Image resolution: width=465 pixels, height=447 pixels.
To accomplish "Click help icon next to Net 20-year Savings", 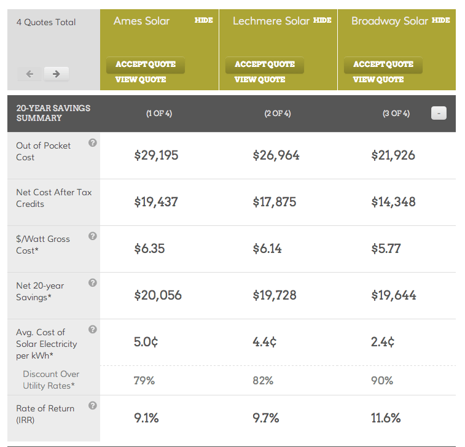I will click(x=93, y=283).
